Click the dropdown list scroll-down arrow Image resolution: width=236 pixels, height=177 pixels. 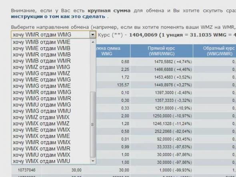click(x=93, y=161)
